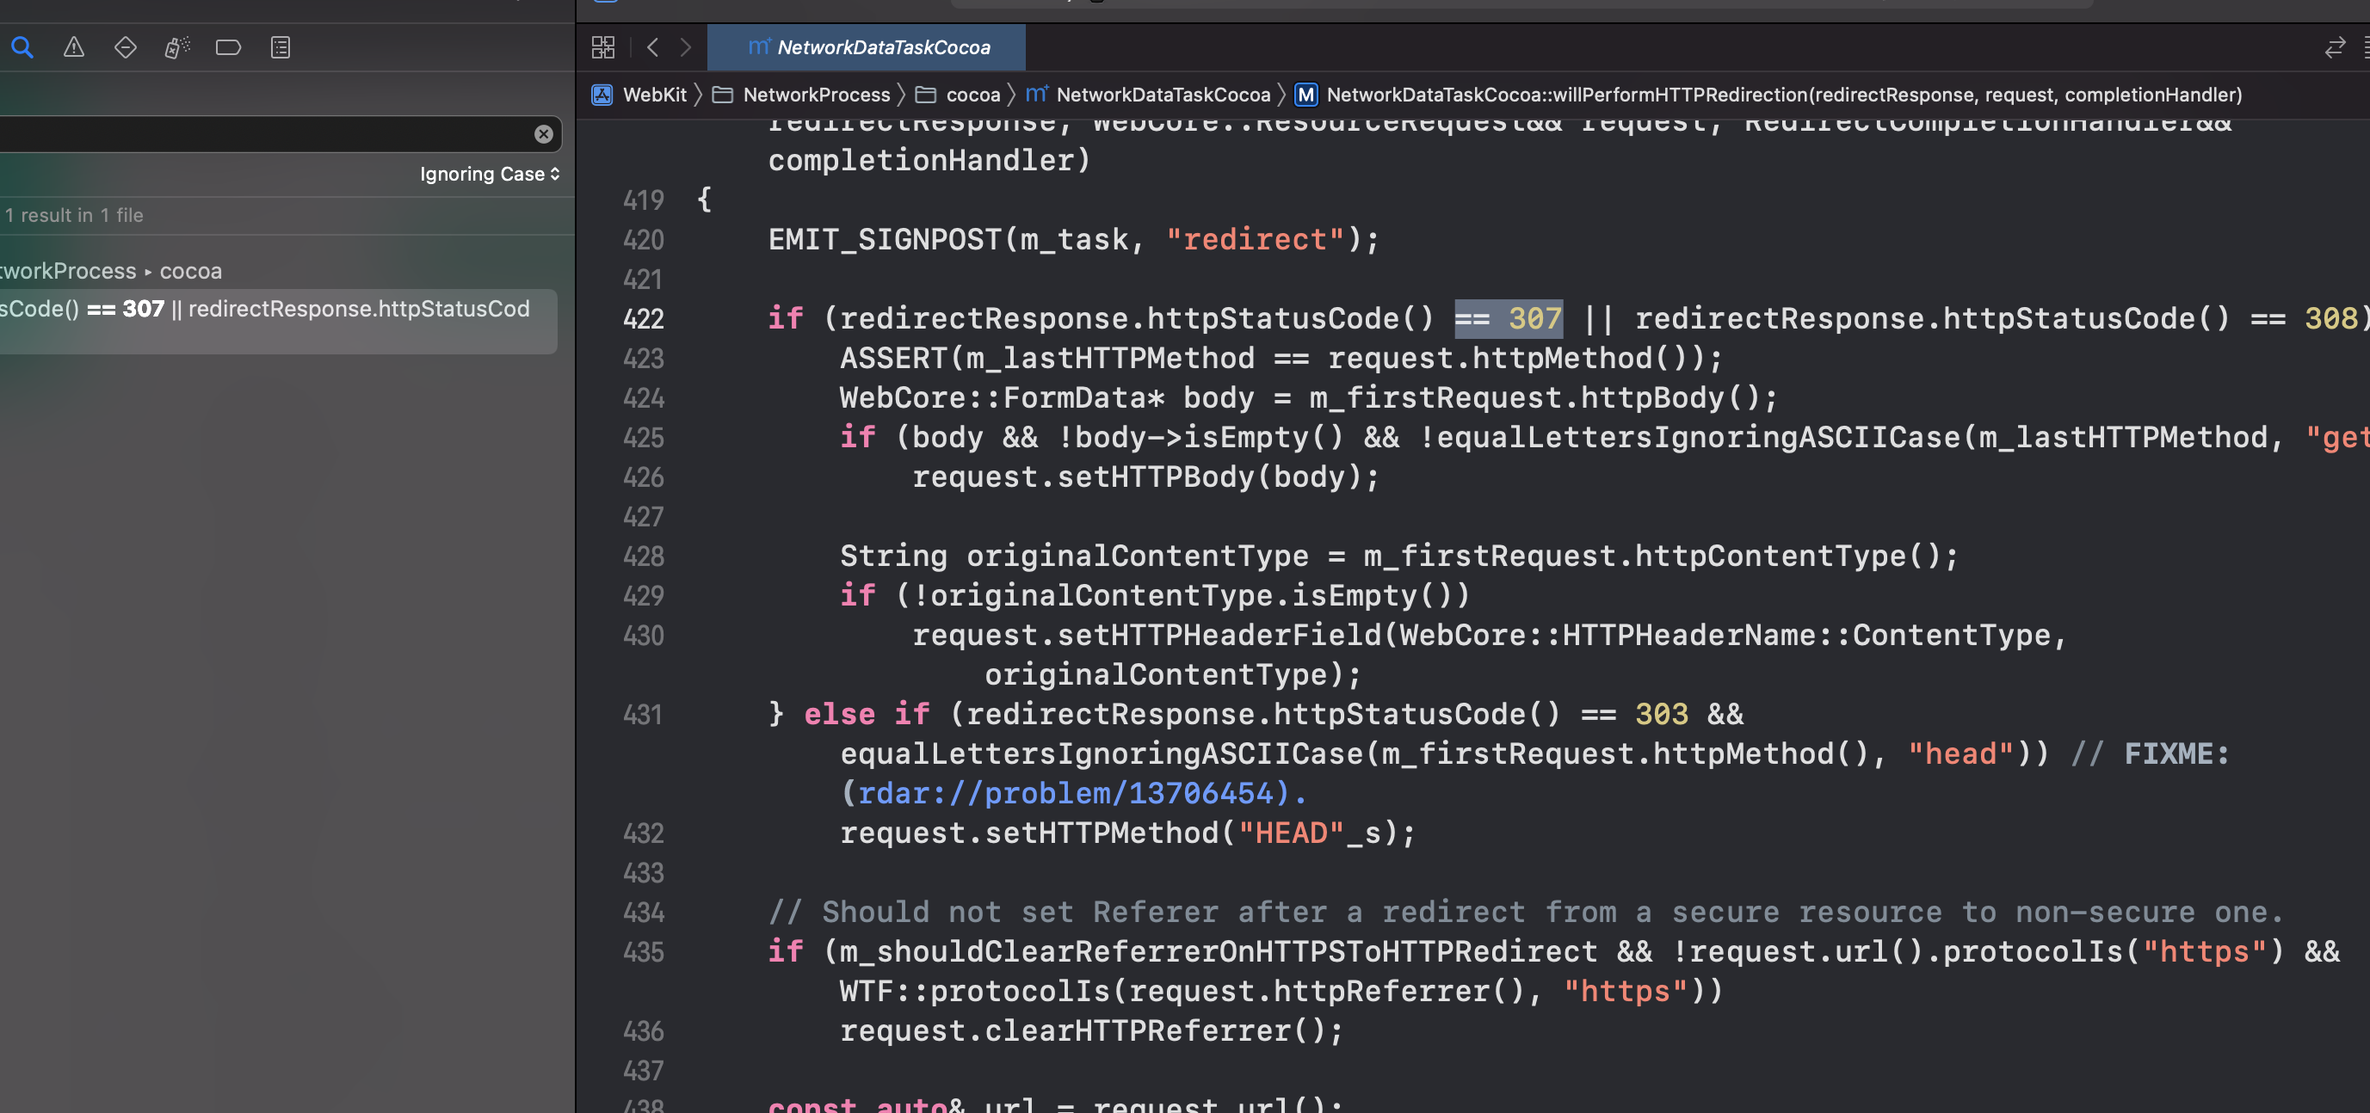Click the related items grid icon
This screenshot has height=1113, width=2370.
pyautogui.click(x=602, y=47)
